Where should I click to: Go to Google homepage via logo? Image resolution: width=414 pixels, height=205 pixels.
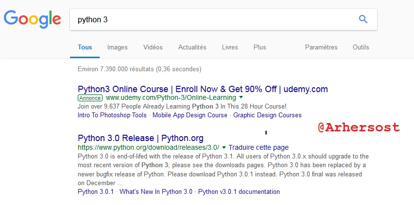33,19
